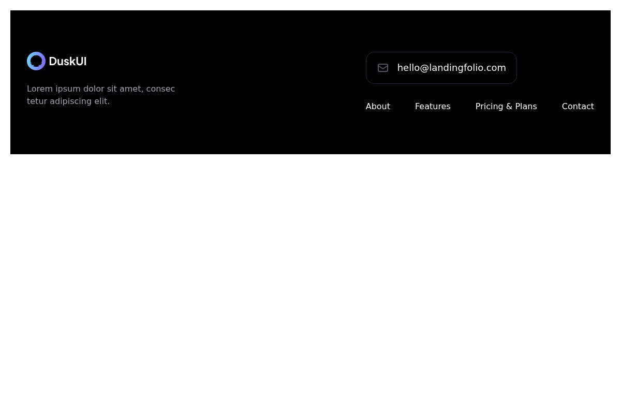Image resolution: width=621 pixels, height=414 pixels.
Task: Open the Features footer link
Action: (x=433, y=106)
